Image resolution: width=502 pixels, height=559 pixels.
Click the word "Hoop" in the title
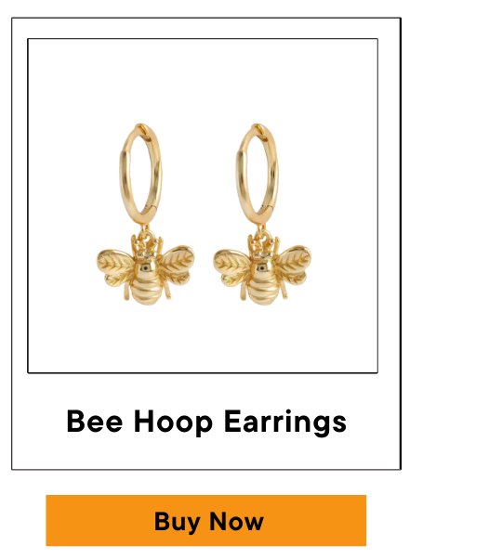point(173,422)
